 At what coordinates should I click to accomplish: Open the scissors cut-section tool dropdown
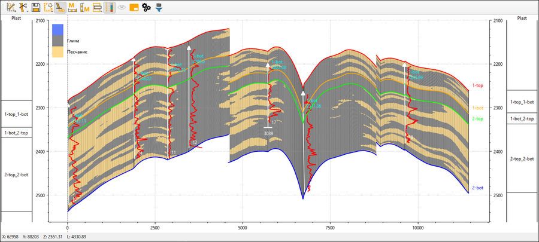click(23, 8)
